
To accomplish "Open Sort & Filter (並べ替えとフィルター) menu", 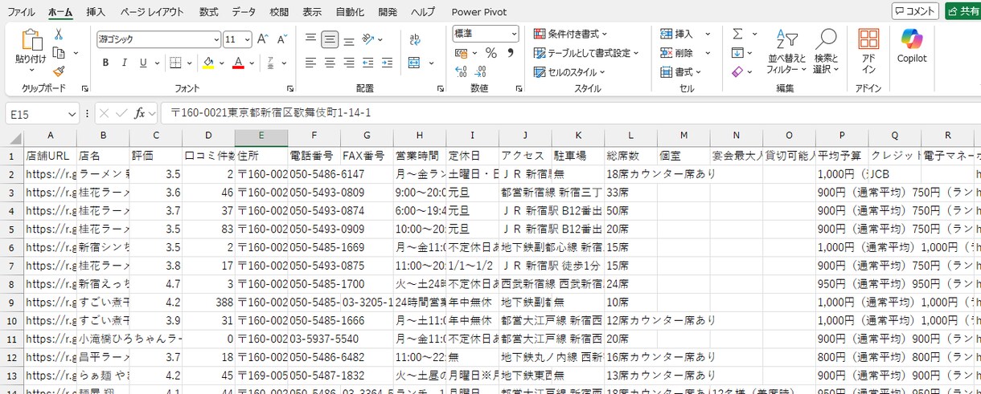I will tap(786, 51).
